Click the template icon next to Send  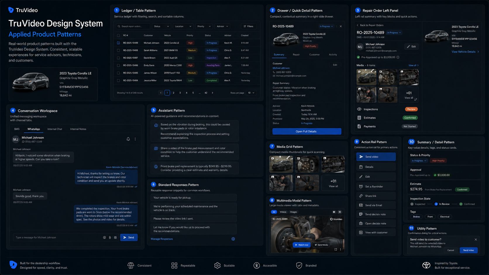pos(115,238)
